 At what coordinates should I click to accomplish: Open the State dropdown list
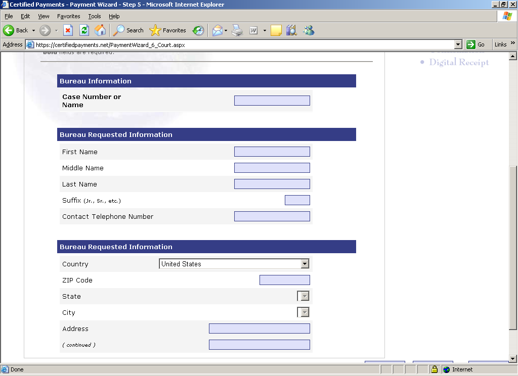(304, 296)
